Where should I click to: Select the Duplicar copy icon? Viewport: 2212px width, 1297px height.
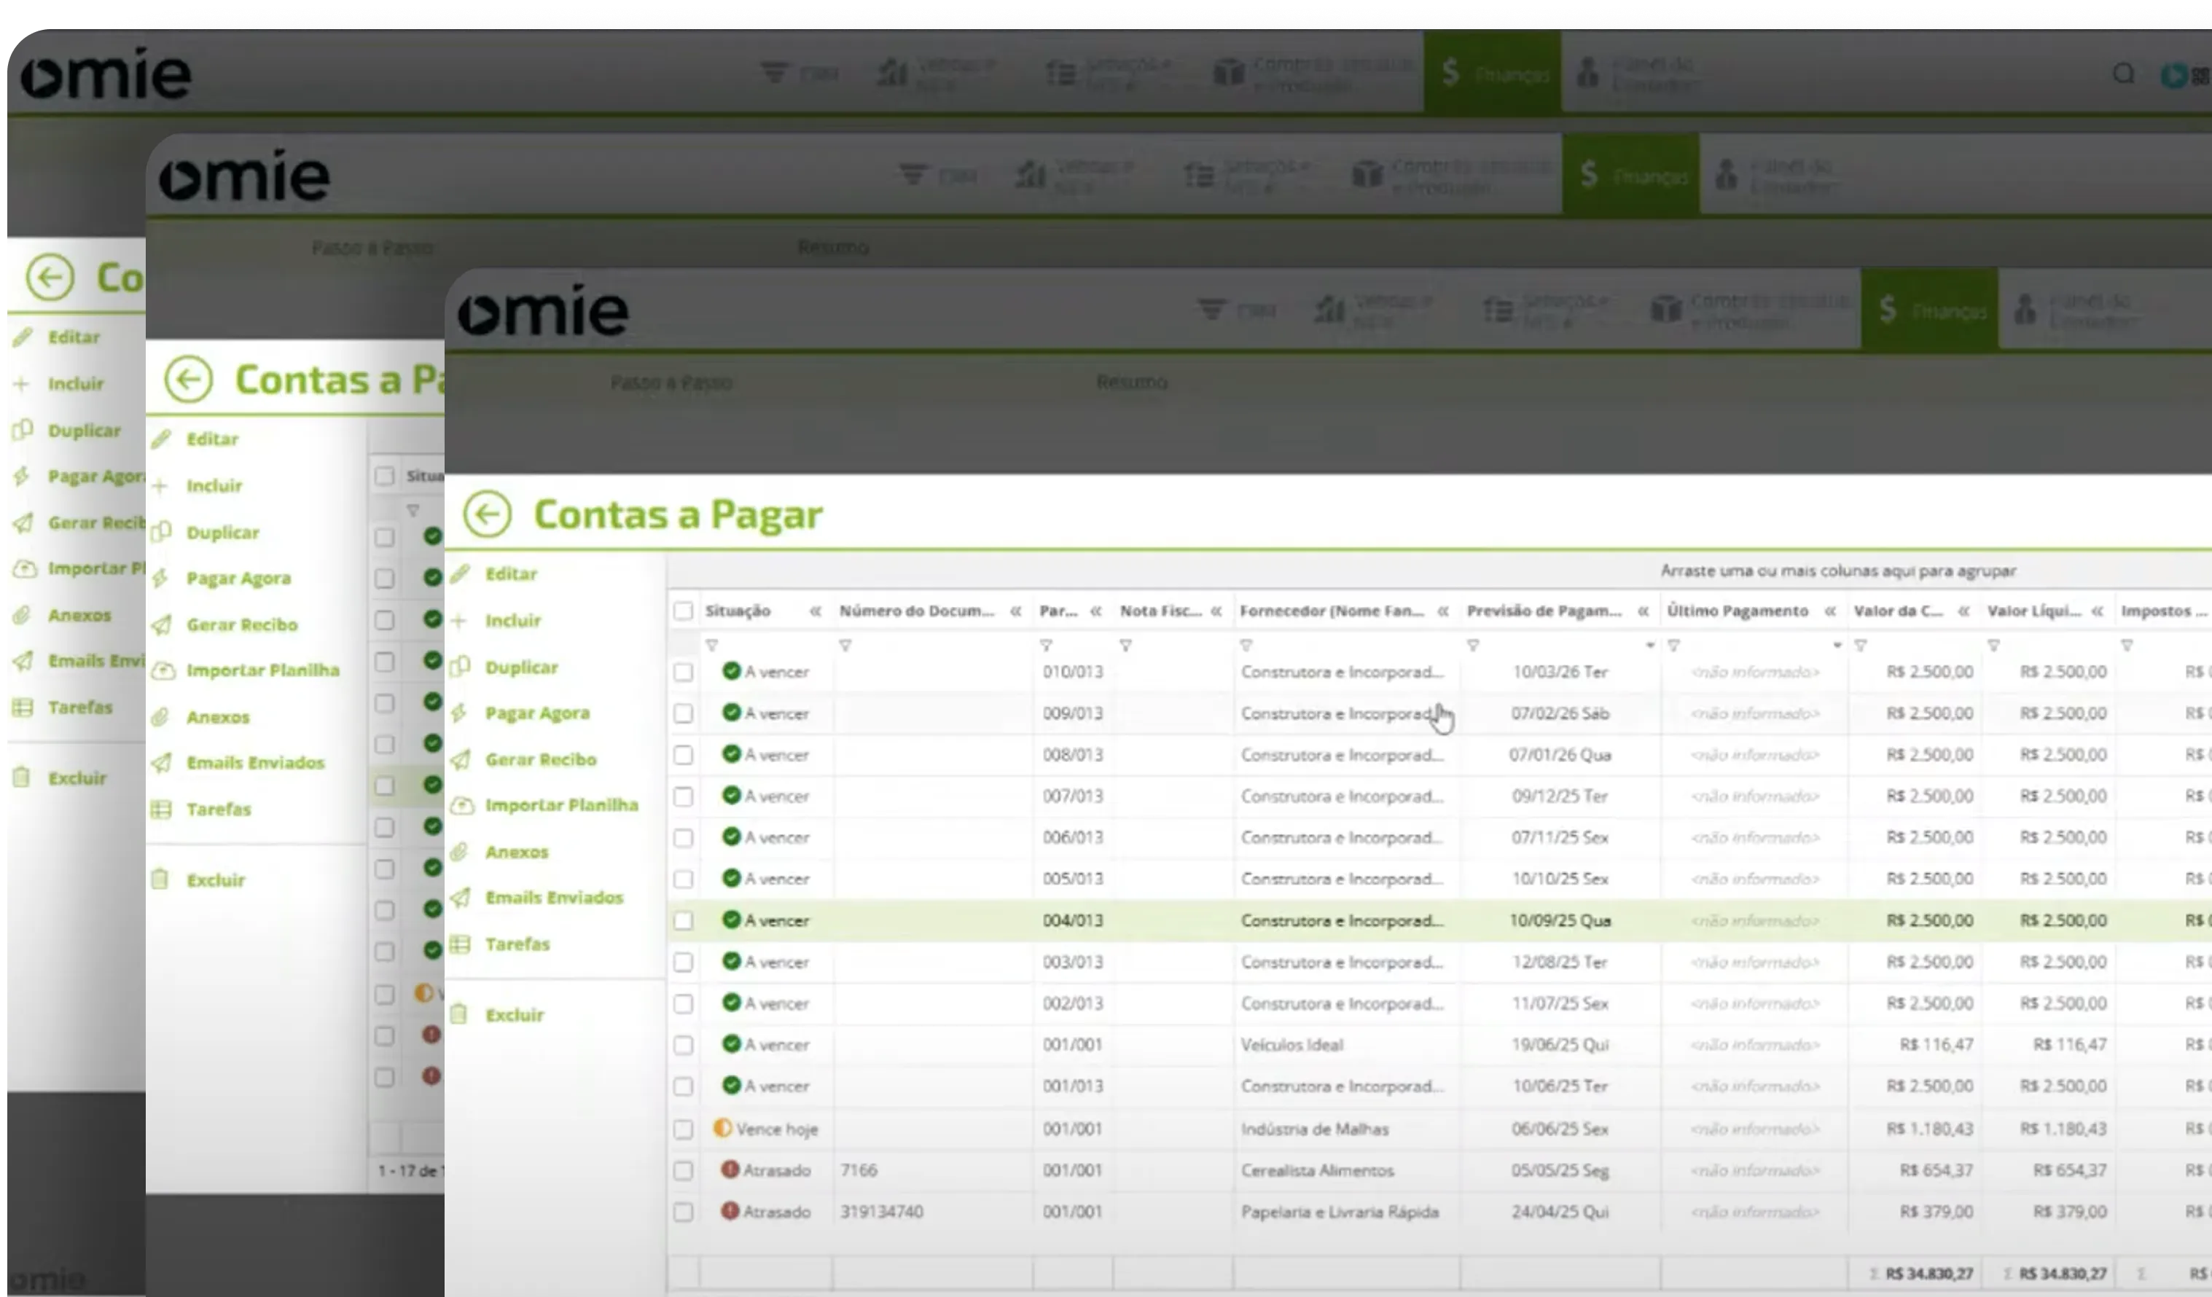click(x=463, y=667)
